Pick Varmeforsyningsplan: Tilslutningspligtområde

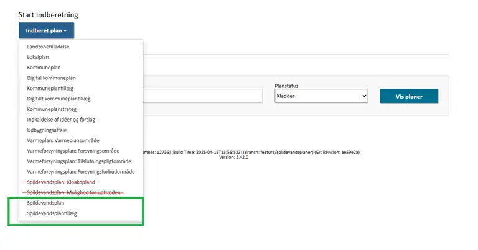(79, 161)
